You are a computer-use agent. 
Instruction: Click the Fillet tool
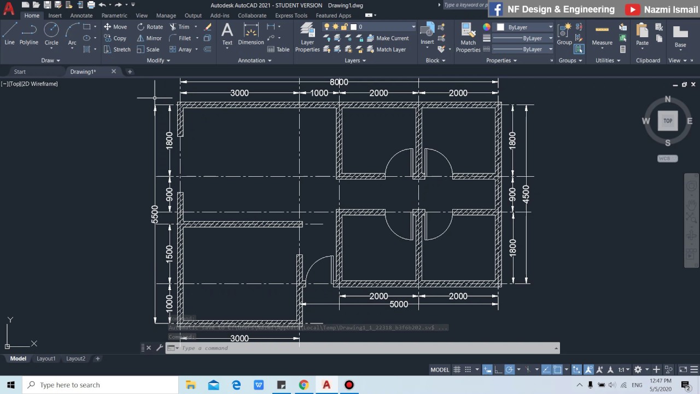click(180, 38)
